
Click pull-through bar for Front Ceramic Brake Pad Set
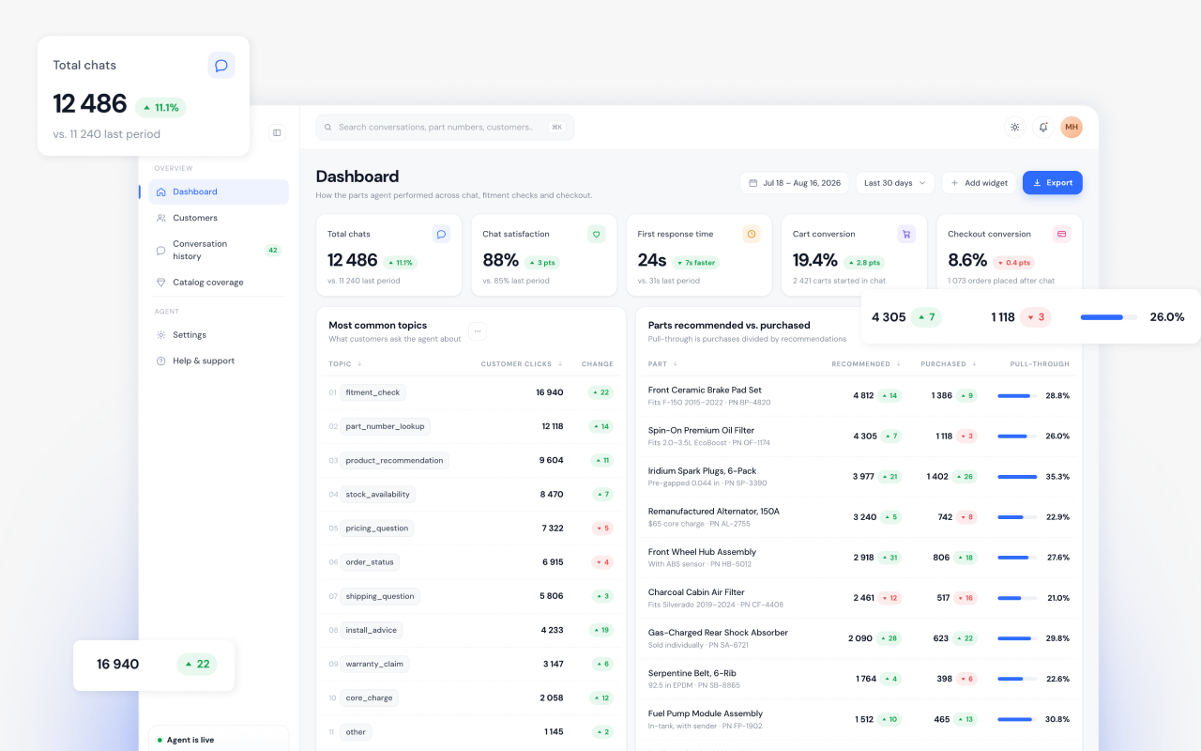[x=1017, y=396]
